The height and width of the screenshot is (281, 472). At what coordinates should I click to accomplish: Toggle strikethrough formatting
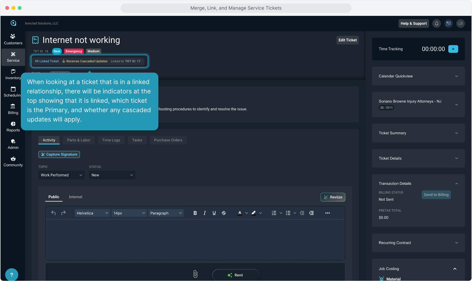point(224,213)
